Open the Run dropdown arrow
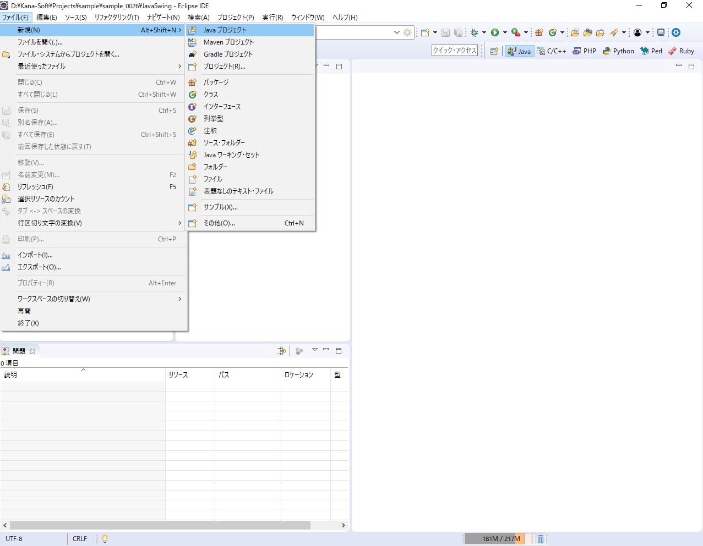The width and height of the screenshot is (703, 546). pyautogui.click(x=505, y=32)
